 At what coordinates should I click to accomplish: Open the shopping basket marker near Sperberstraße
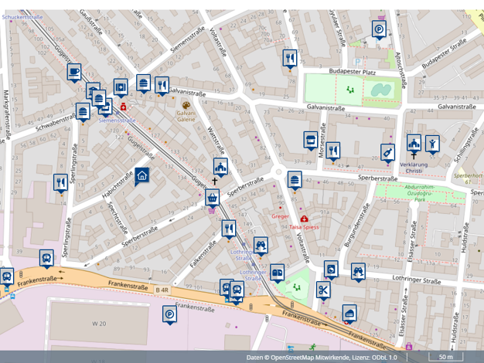point(212,198)
